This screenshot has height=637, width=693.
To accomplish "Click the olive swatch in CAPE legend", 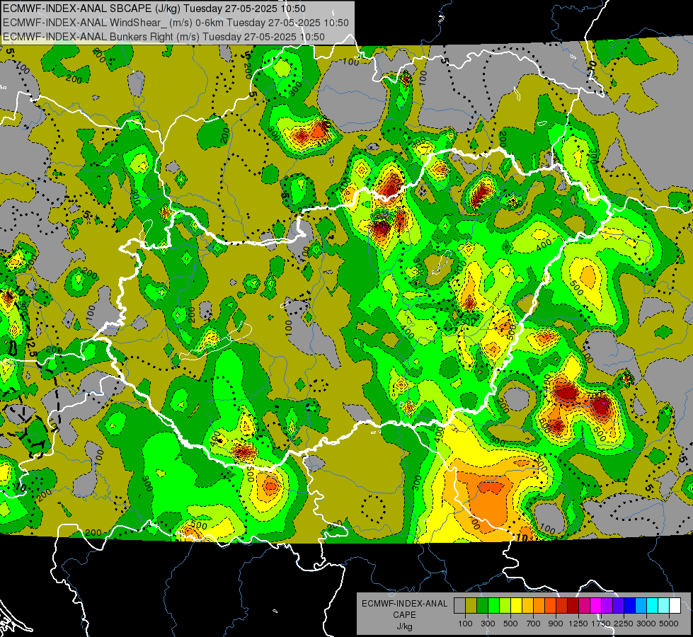I will pyautogui.click(x=471, y=605).
